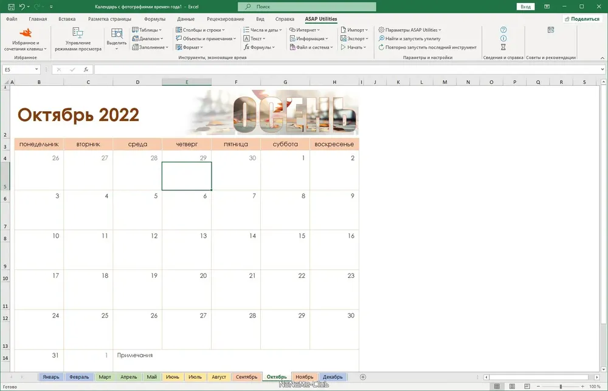Click vertical scrollbar down arrow
608x391 pixels.
[603, 369]
